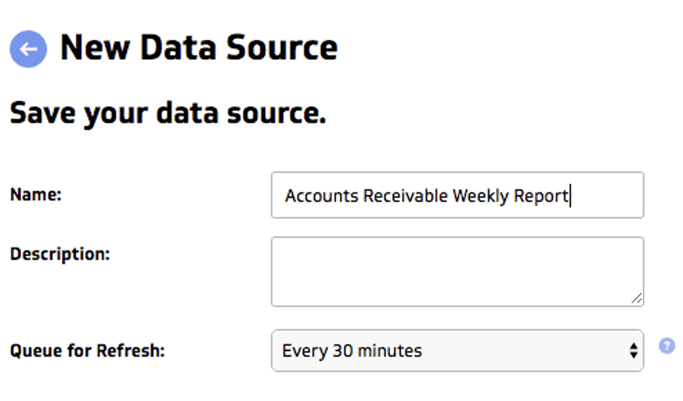
Task: Open the help tooltip icon beside refresh dropdown
Action: click(x=667, y=346)
